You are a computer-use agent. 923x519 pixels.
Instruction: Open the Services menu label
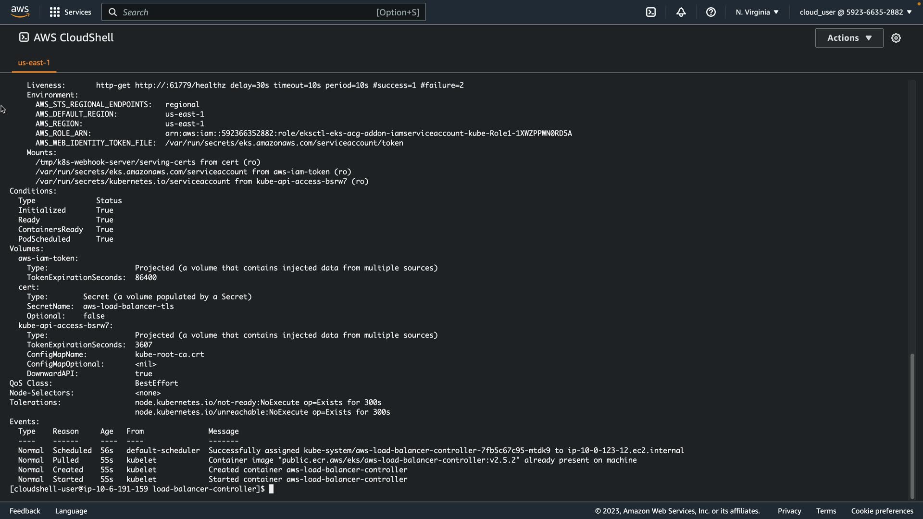point(77,12)
